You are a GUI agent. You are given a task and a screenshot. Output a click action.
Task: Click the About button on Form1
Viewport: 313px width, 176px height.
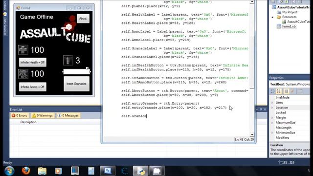tap(83, 19)
